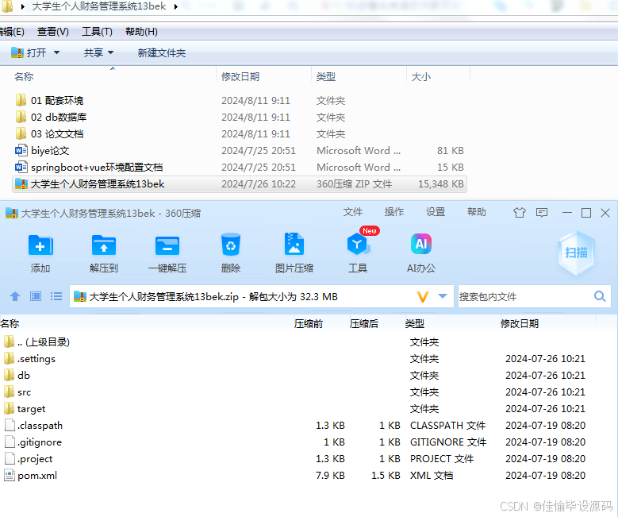618x517 pixels.
Task: Select the pom.xml file icon
Action: [x=9, y=475]
